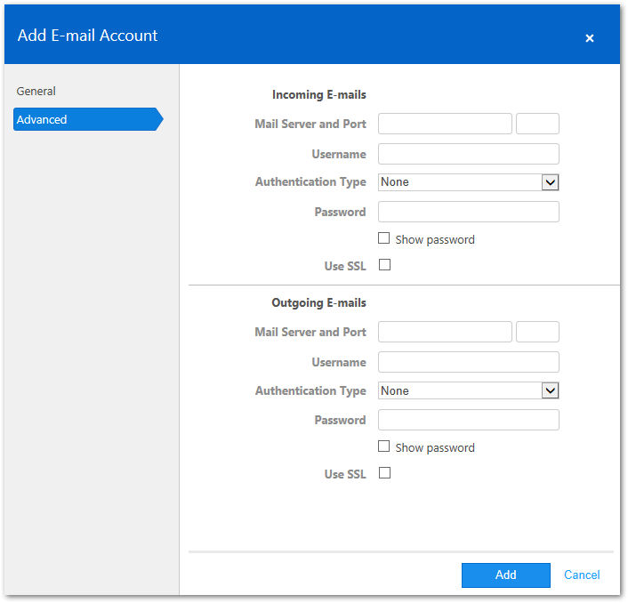Enable Show password for incoming e-mails

(x=383, y=238)
